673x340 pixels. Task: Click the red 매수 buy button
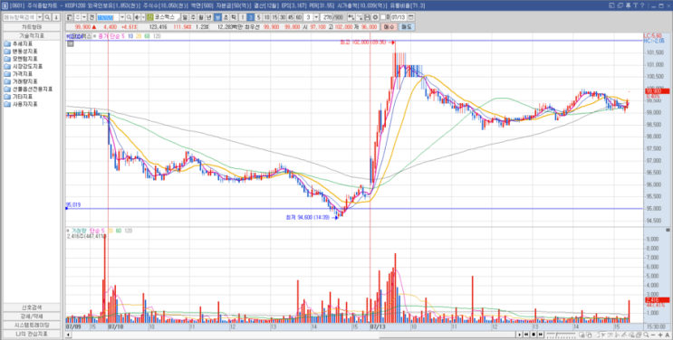pos(389,26)
